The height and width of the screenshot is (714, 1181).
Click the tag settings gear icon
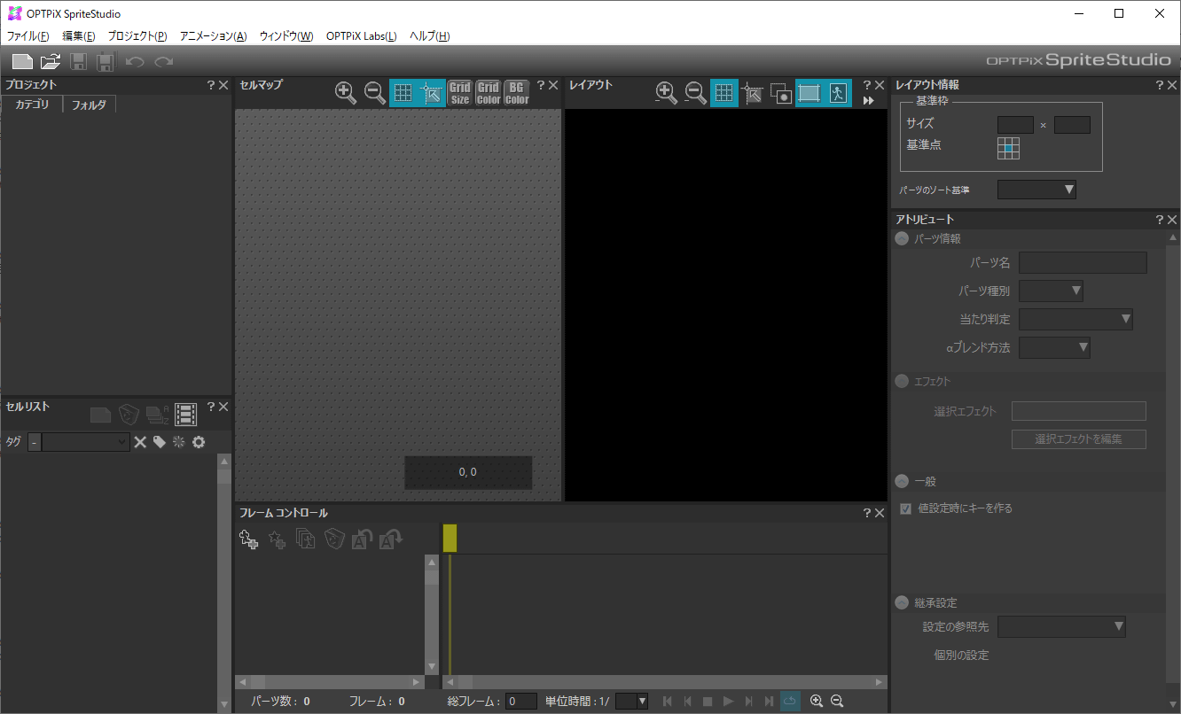coord(199,442)
